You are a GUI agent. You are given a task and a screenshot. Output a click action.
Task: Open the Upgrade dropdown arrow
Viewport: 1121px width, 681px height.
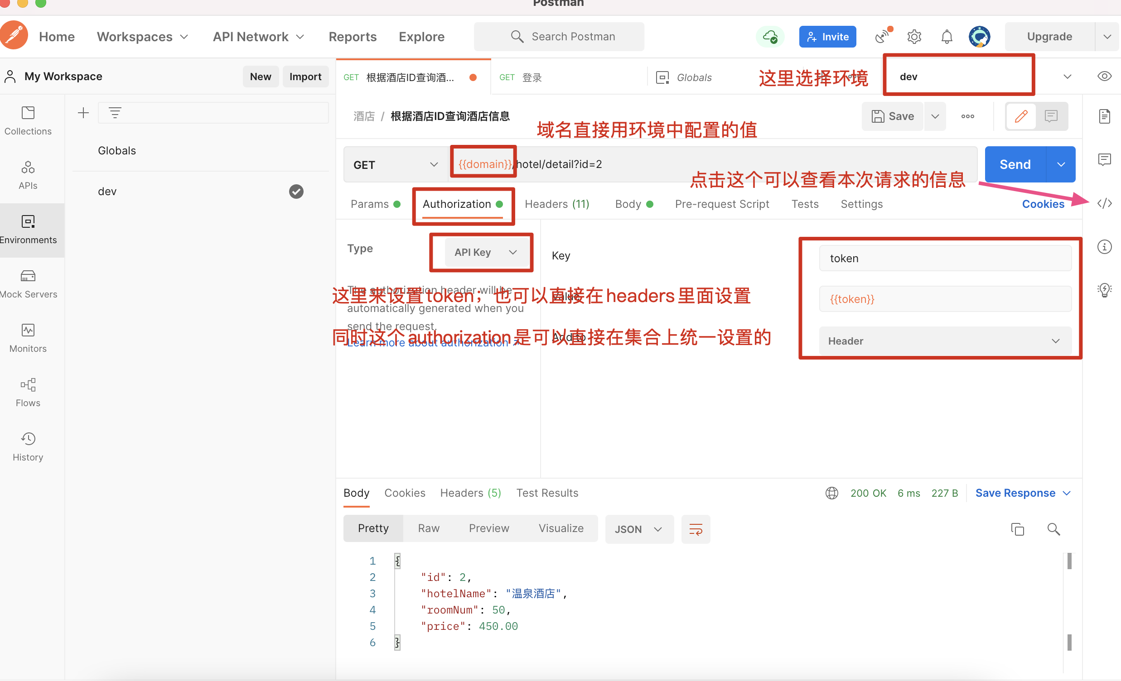tap(1107, 37)
